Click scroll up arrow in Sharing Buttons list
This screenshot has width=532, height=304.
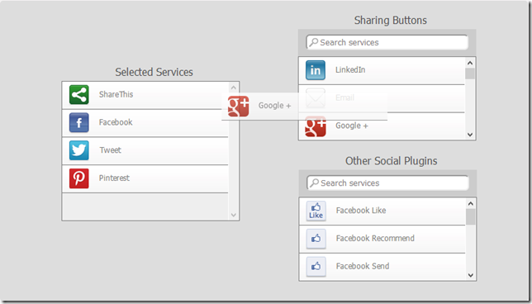470,63
